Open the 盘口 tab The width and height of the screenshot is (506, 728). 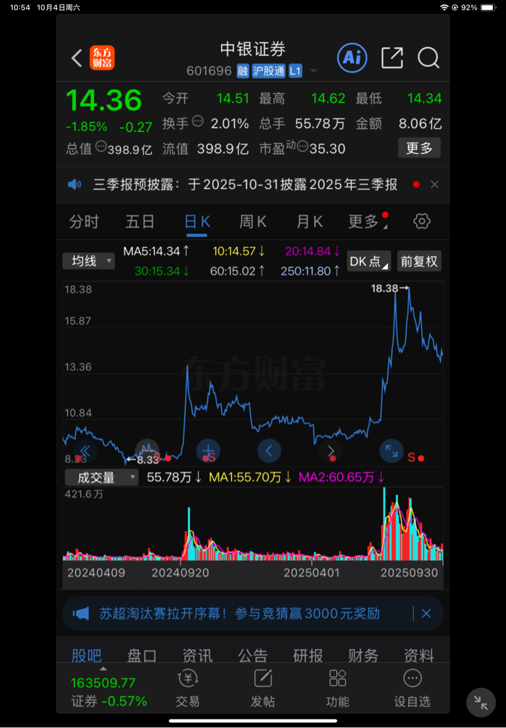click(x=142, y=655)
